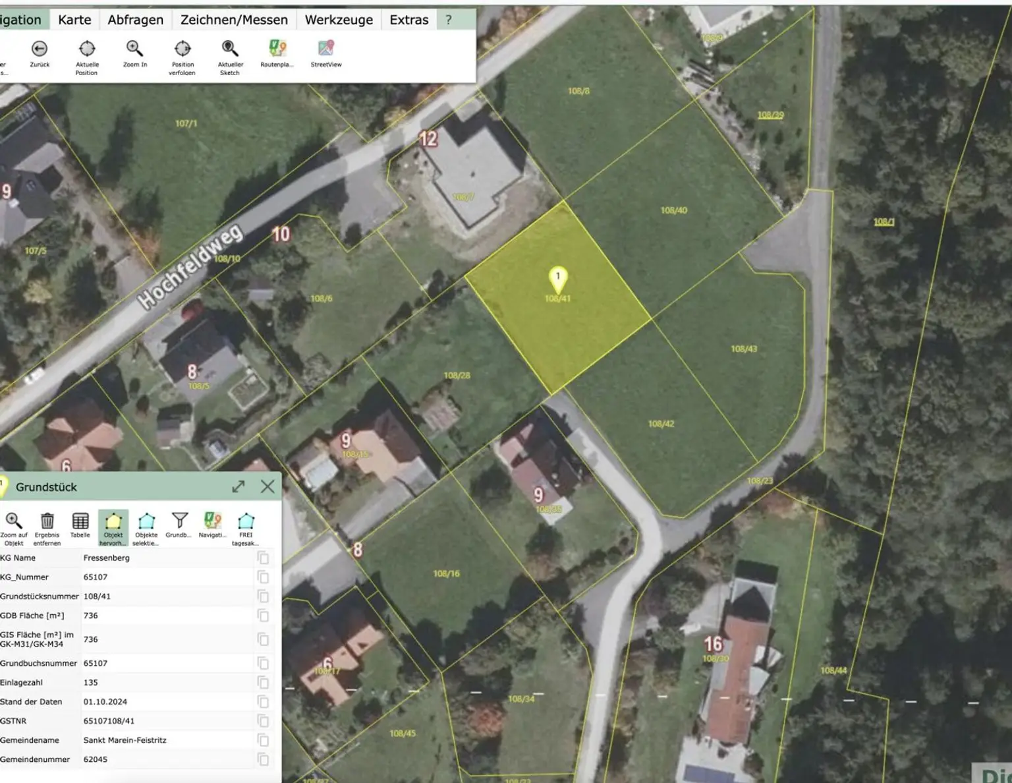The image size is (1012, 783).
Task: Copy the GDB Fläche value
Action: [263, 616]
